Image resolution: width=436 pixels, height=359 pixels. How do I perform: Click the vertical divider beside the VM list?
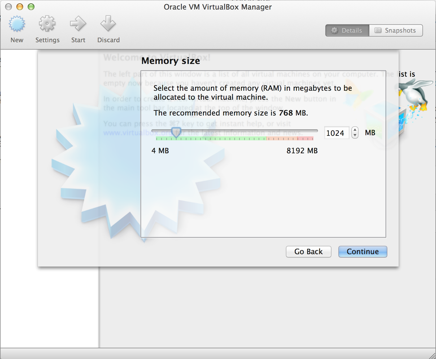(99, 307)
